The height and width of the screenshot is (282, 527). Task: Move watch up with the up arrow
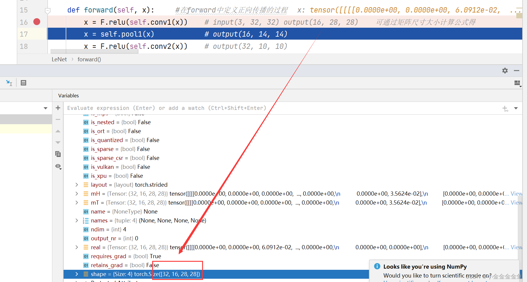(58, 131)
